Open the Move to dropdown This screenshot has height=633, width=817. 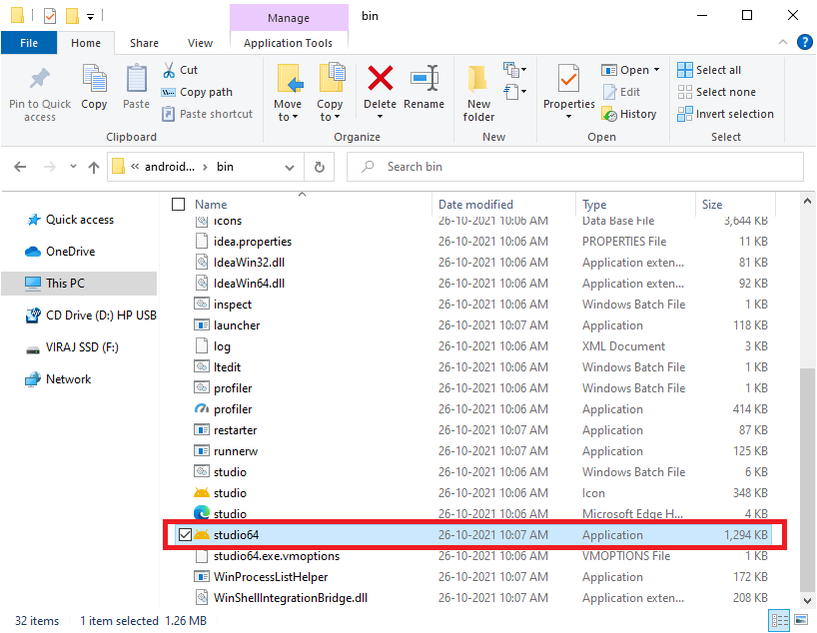288,93
